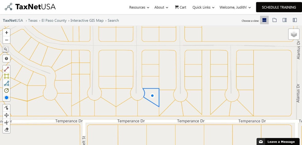Zoom in on the map

coord(6,32)
